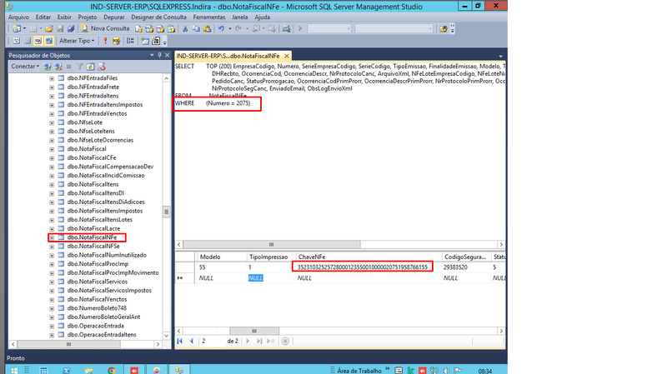
Task: Click the New Project toolbar icon
Action: [17, 28]
